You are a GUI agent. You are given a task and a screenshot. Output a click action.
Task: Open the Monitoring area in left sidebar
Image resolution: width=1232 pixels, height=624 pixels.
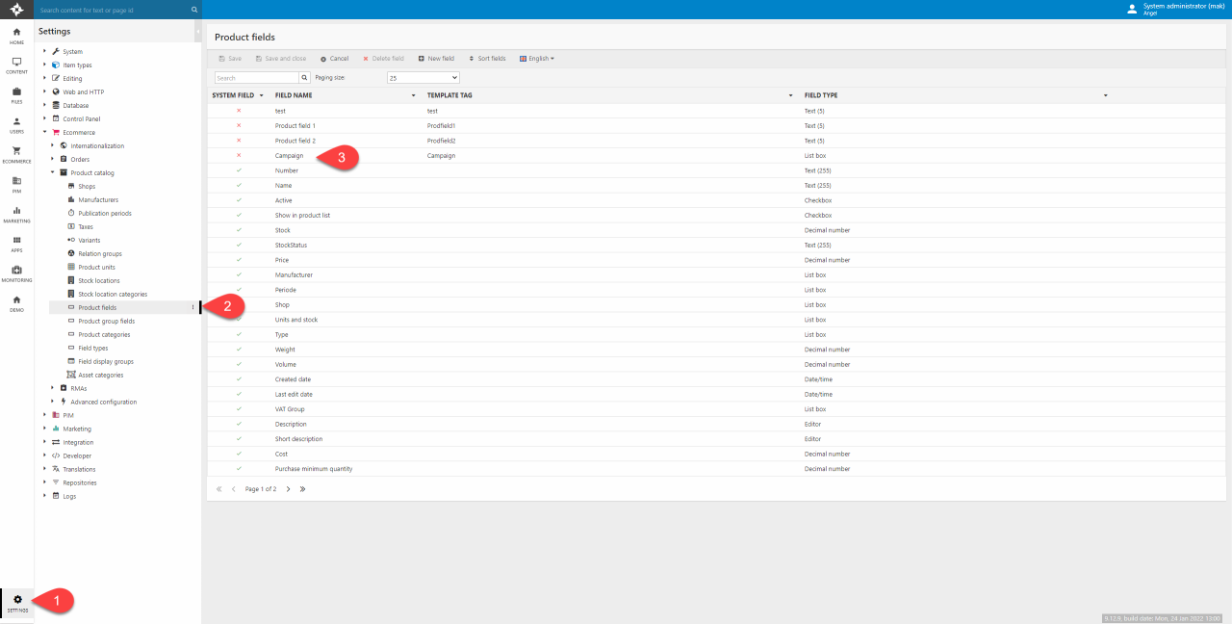(x=16, y=273)
